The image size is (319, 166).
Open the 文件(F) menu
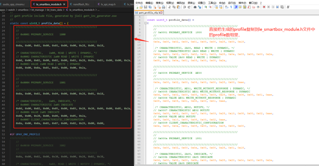point(139,3)
